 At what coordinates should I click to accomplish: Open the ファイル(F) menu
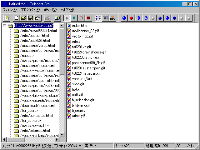[10, 10]
